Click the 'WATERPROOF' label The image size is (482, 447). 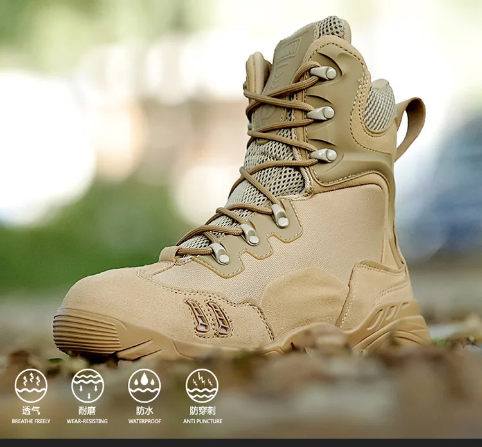click(145, 421)
